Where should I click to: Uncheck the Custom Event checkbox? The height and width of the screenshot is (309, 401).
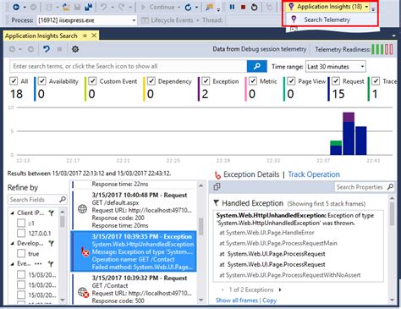click(x=92, y=81)
